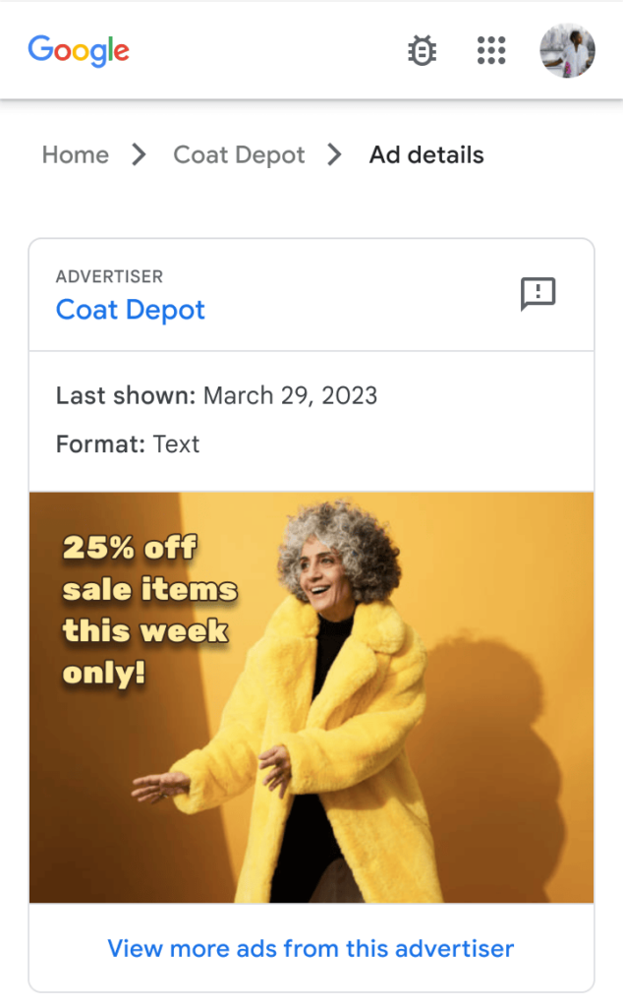Open the bug report icon
This screenshot has width=623, height=1007.
coord(423,50)
